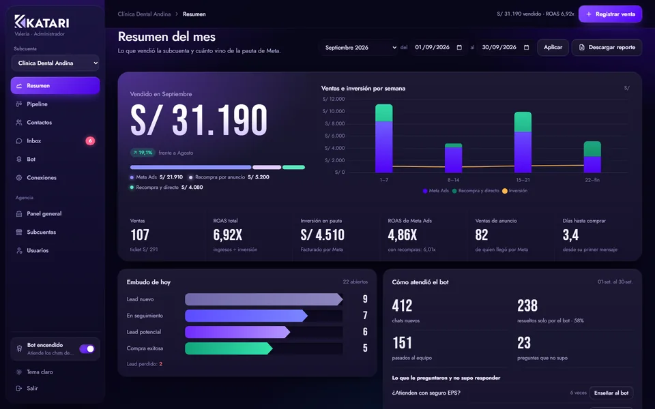Click the Inbox chat bubble icon
The image size is (655, 409).
(19, 140)
